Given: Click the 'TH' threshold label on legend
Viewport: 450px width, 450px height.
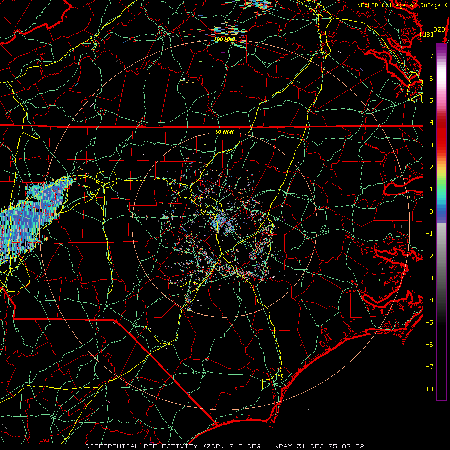Looking at the screenshot, I should 429,389.
